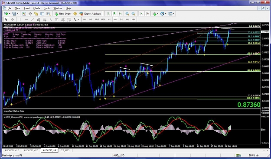Viewport: 271px width, 159px height.
Task: Click the 0.87360 magnified market price
Action: [249, 105]
